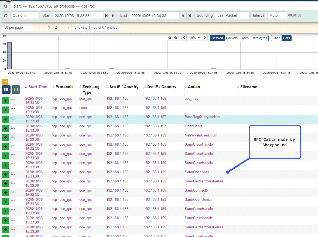
Task: Zoom out on the timeline graph
Action: (x=170, y=38)
